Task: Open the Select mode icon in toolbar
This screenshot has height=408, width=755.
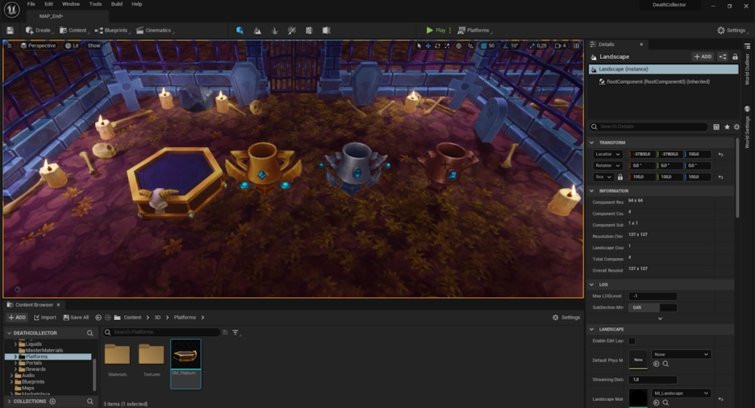Action: coord(240,31)
